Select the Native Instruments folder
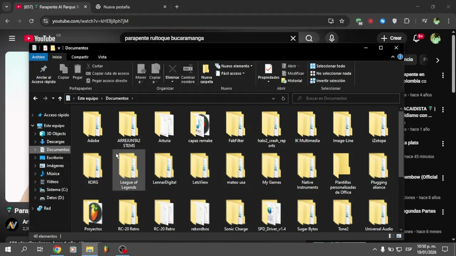This screenshot has width=456, height=256. 307,171
